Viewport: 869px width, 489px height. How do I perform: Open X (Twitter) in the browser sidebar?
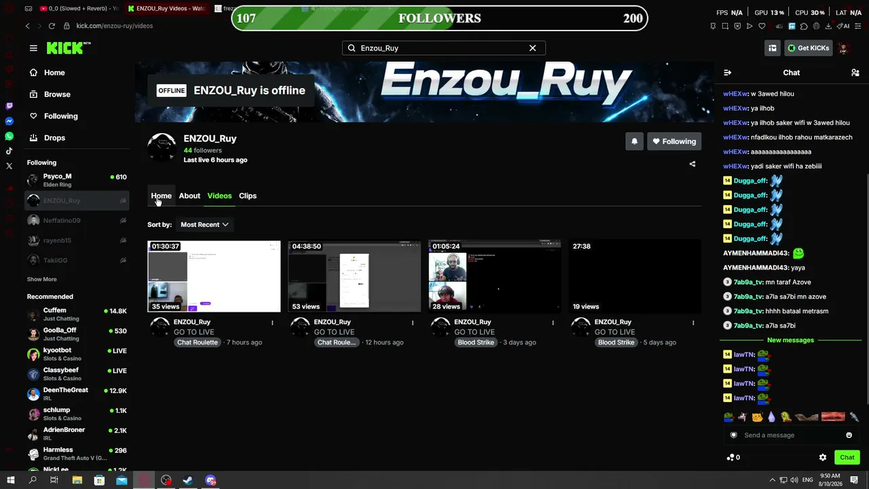pos(10,166)
